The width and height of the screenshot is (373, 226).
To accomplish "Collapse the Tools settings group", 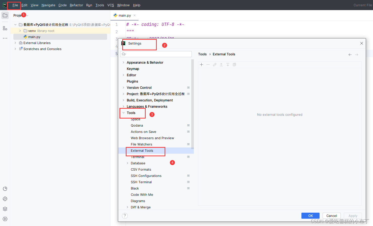I will 123,113.
